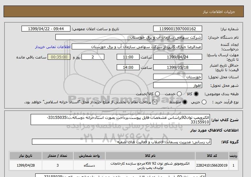Click the goods group field آب رسانی

[x=122, y=142]
